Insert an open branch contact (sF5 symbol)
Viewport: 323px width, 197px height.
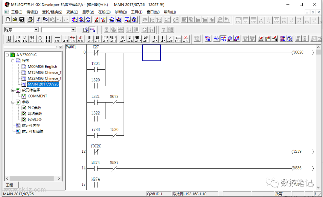point(17,39)
